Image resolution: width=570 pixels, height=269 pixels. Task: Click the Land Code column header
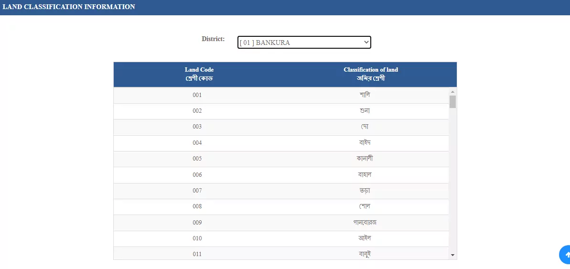[199, 74]
